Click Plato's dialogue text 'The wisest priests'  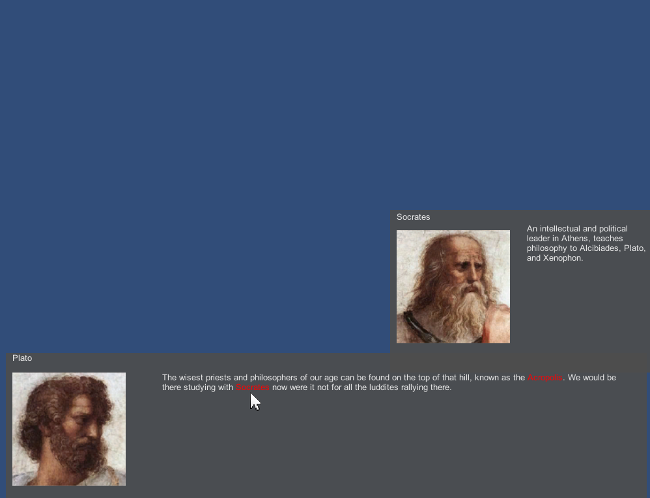(x=389, y=382)
